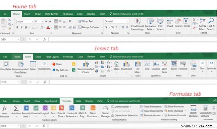Viewport: 217px width, 129px height.
Task: Open Cell Styles gallery
Action: pos(160,24)
